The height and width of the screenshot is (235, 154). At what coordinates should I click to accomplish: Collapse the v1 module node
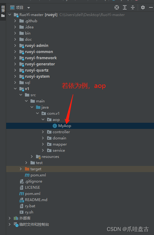pos(15,89)
